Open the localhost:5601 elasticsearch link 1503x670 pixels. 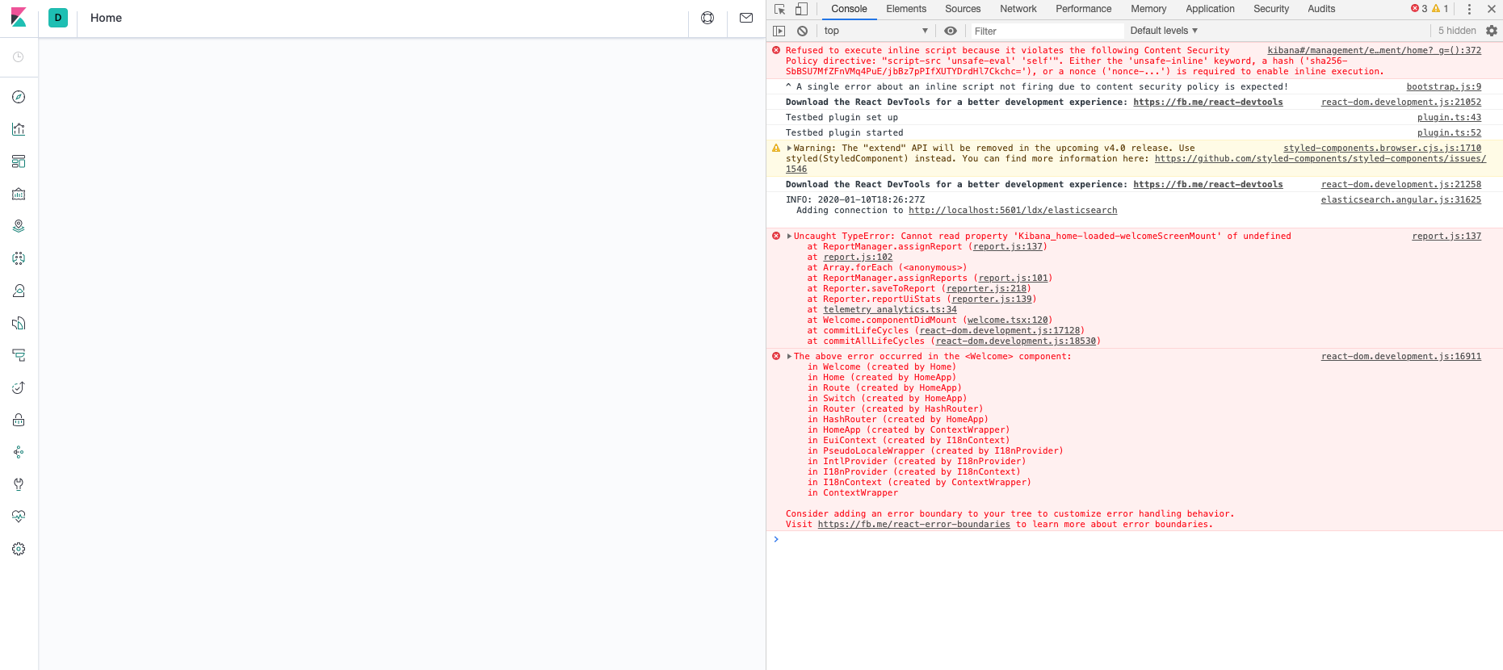pyautogui.click(x=1013, y=211)
